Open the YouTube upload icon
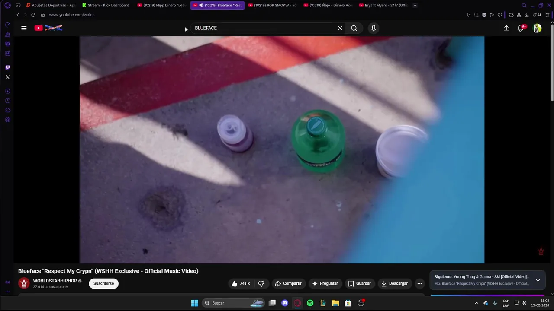 [x=506, y=28]
